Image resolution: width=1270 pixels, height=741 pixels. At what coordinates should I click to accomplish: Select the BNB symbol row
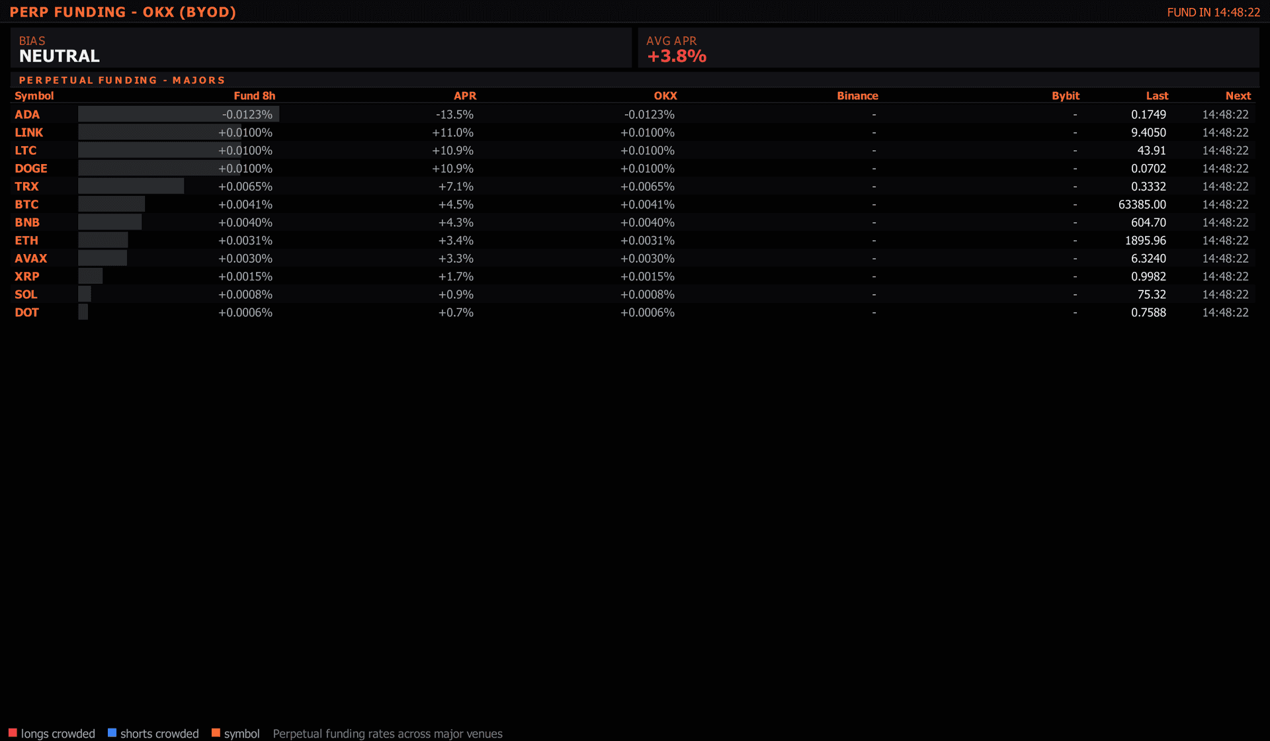click(633, 222)
